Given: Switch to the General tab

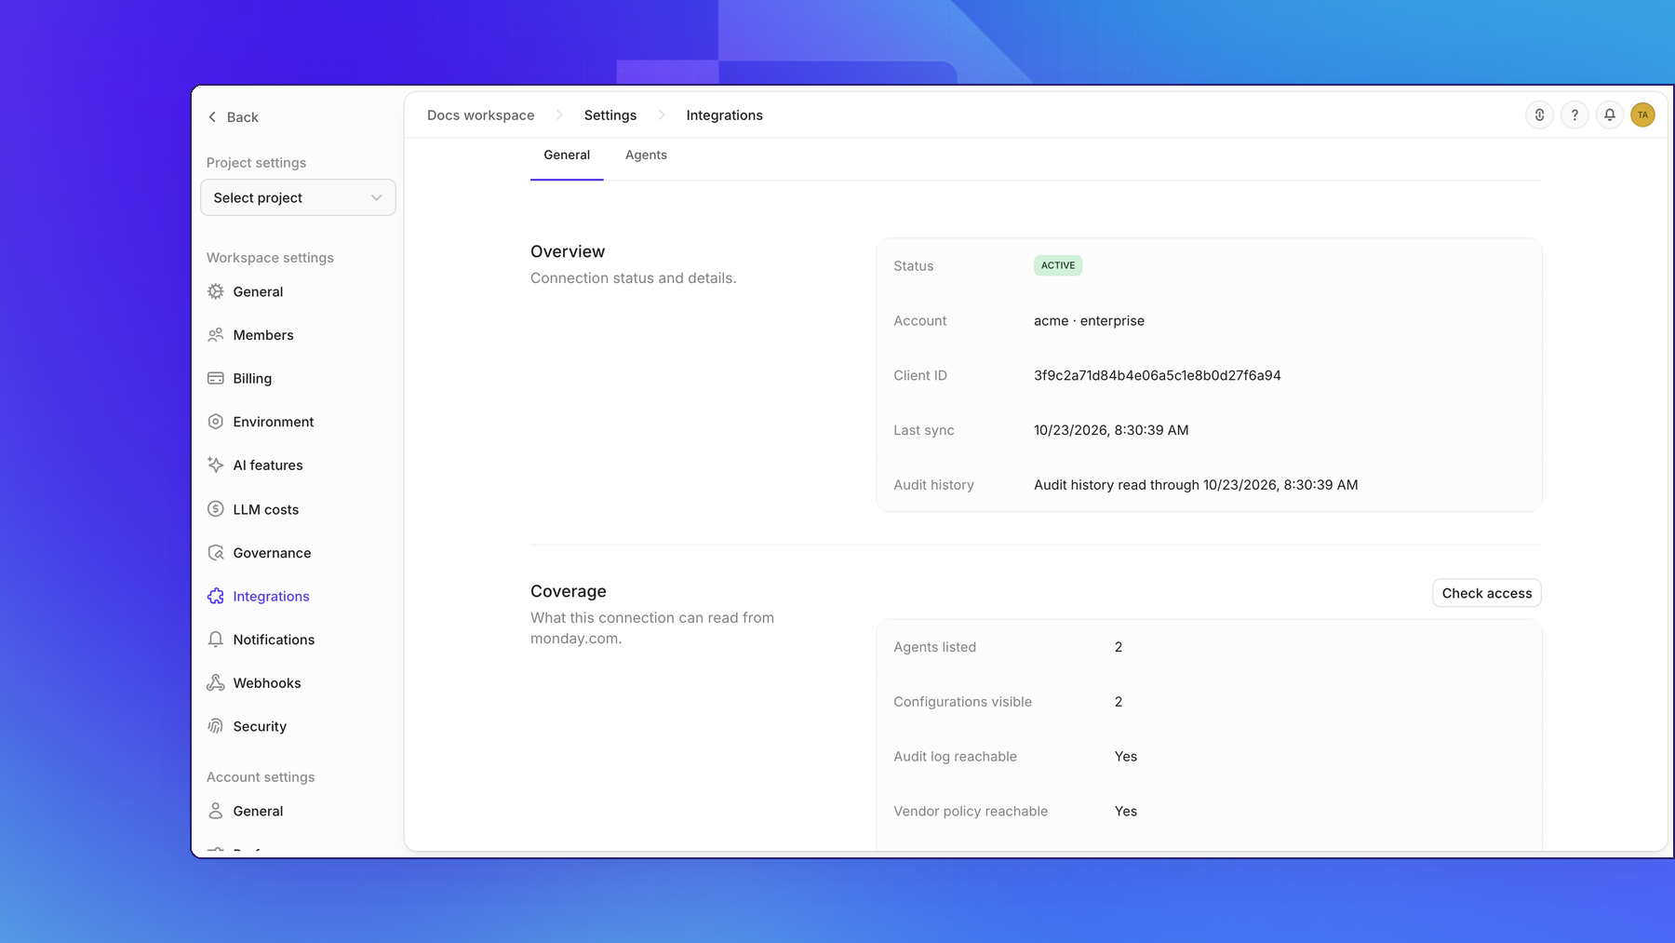Looking at the screenshot, I should [x=567, y=155].
